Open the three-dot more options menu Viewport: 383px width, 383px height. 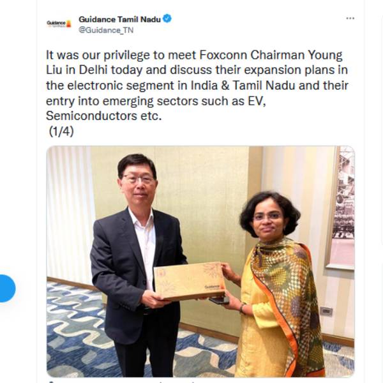click(350, 19)
